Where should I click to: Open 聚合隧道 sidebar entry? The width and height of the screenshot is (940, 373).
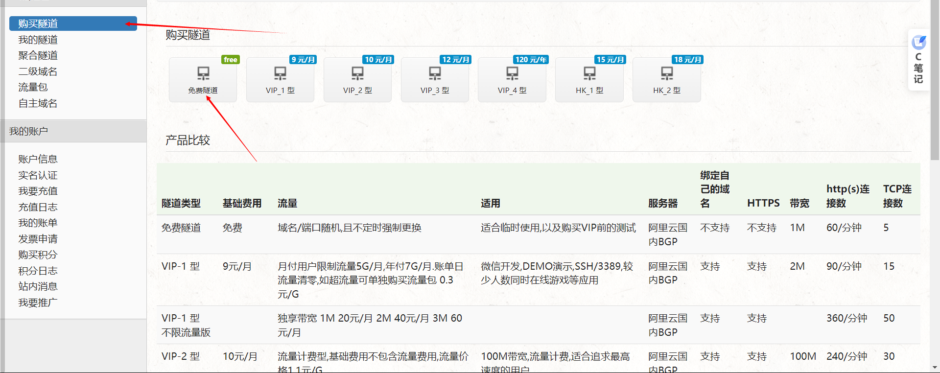click(x=38, y=55)
